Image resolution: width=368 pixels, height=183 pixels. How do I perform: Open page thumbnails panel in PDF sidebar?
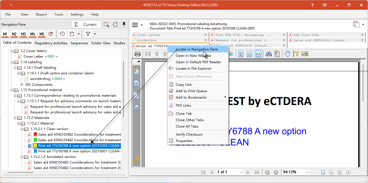[137, 84]
